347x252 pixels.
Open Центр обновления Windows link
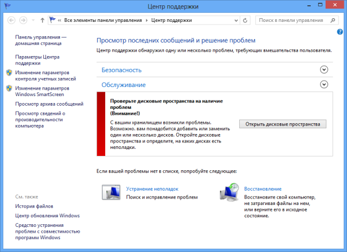tap(48, 216)
